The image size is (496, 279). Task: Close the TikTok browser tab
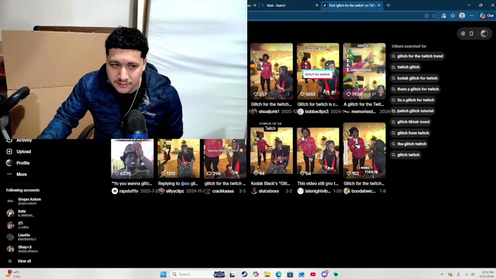379,5
